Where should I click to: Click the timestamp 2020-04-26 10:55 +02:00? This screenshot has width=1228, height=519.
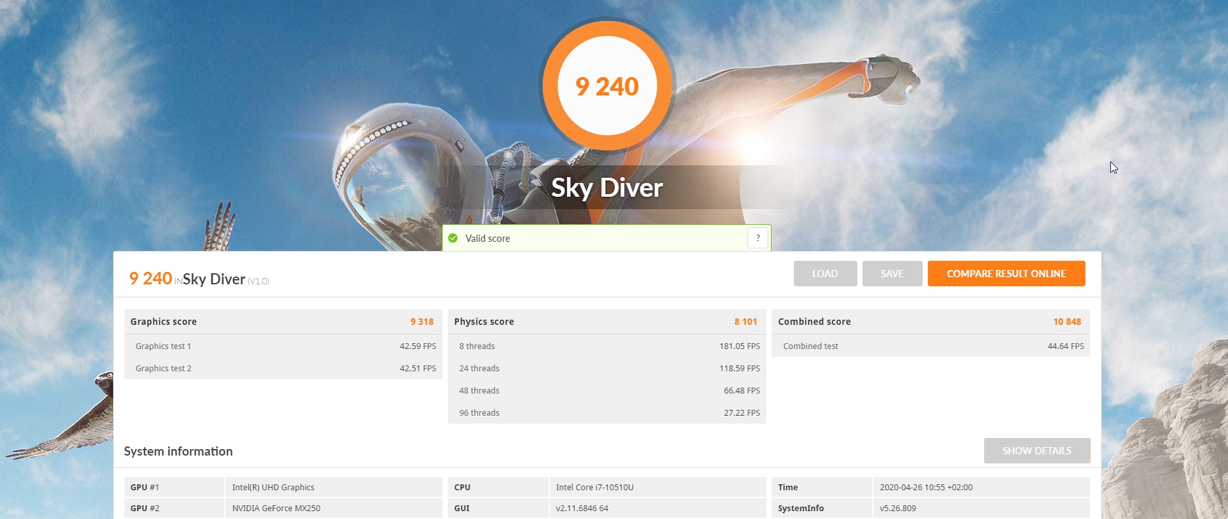pyautogui.click(x=926, y=487)
